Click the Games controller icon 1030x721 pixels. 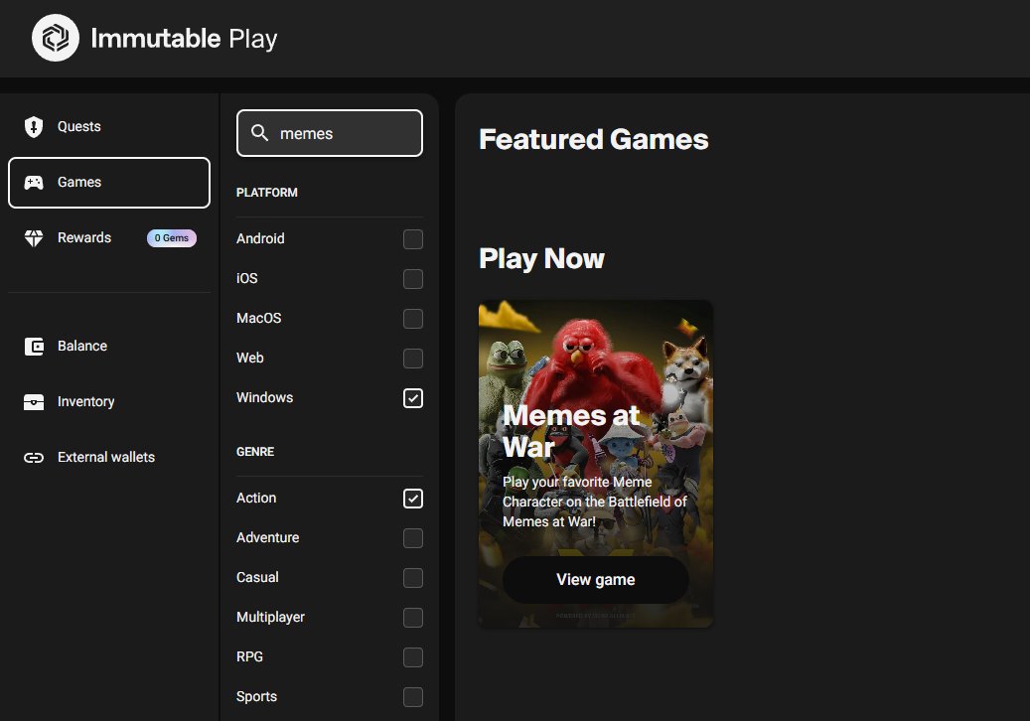pos(34,183)
